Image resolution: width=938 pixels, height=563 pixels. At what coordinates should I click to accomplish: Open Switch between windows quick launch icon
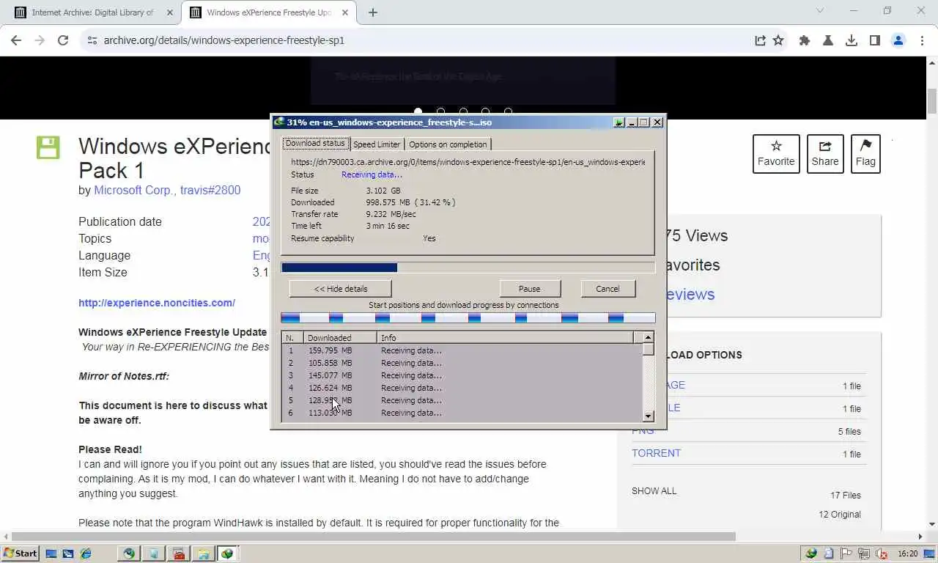68,553
